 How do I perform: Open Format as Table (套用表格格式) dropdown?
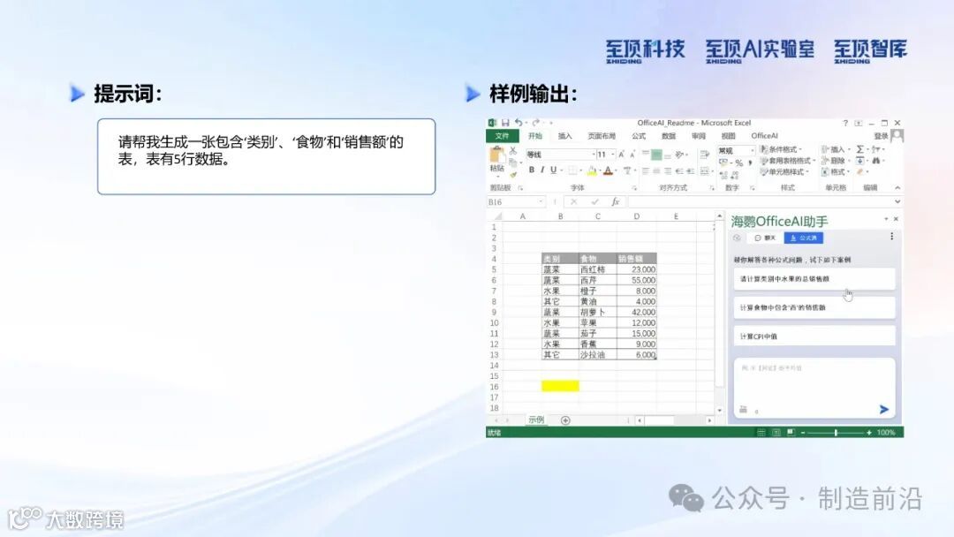coord(789,161)
